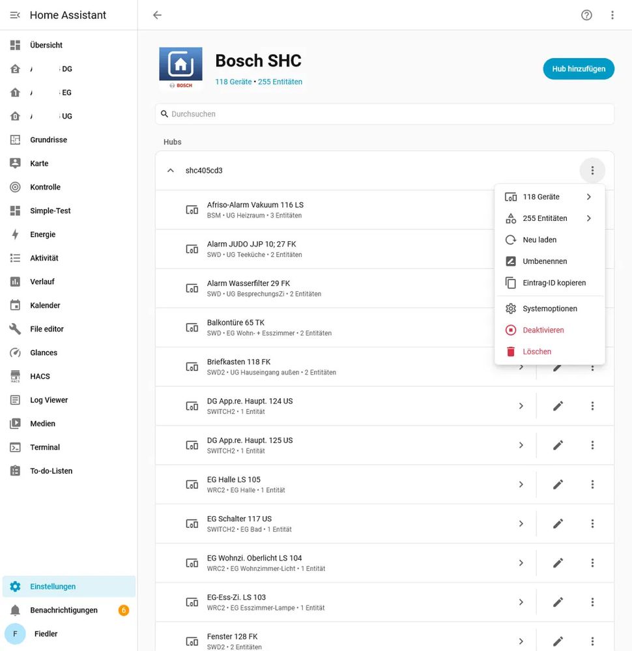632x651 pixels.
Task: Collapse the sidebar with the menu icon
Action: click(15, 15)
